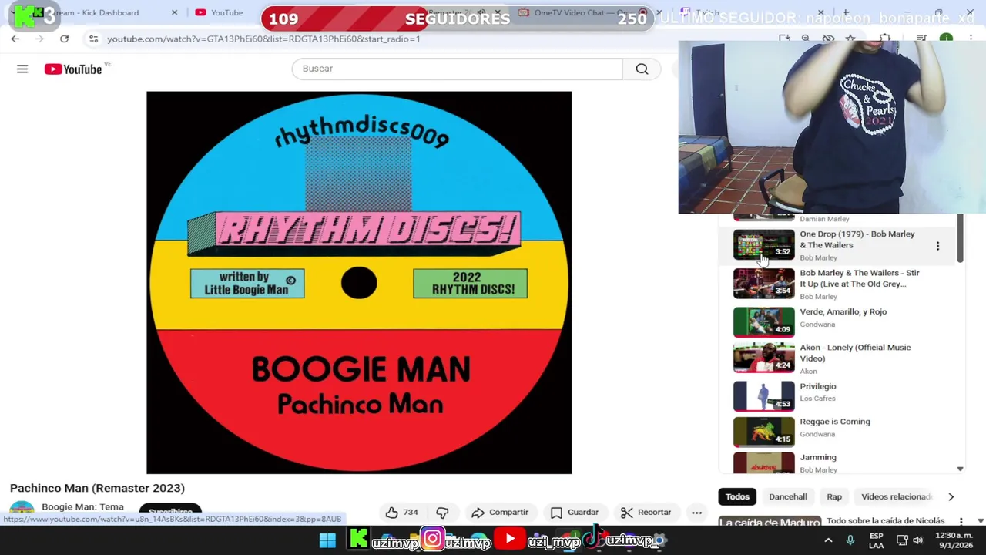This screenshot has height=555, width=986.
Task: Open ESP LAA language switcher
Action: (877, 540)
